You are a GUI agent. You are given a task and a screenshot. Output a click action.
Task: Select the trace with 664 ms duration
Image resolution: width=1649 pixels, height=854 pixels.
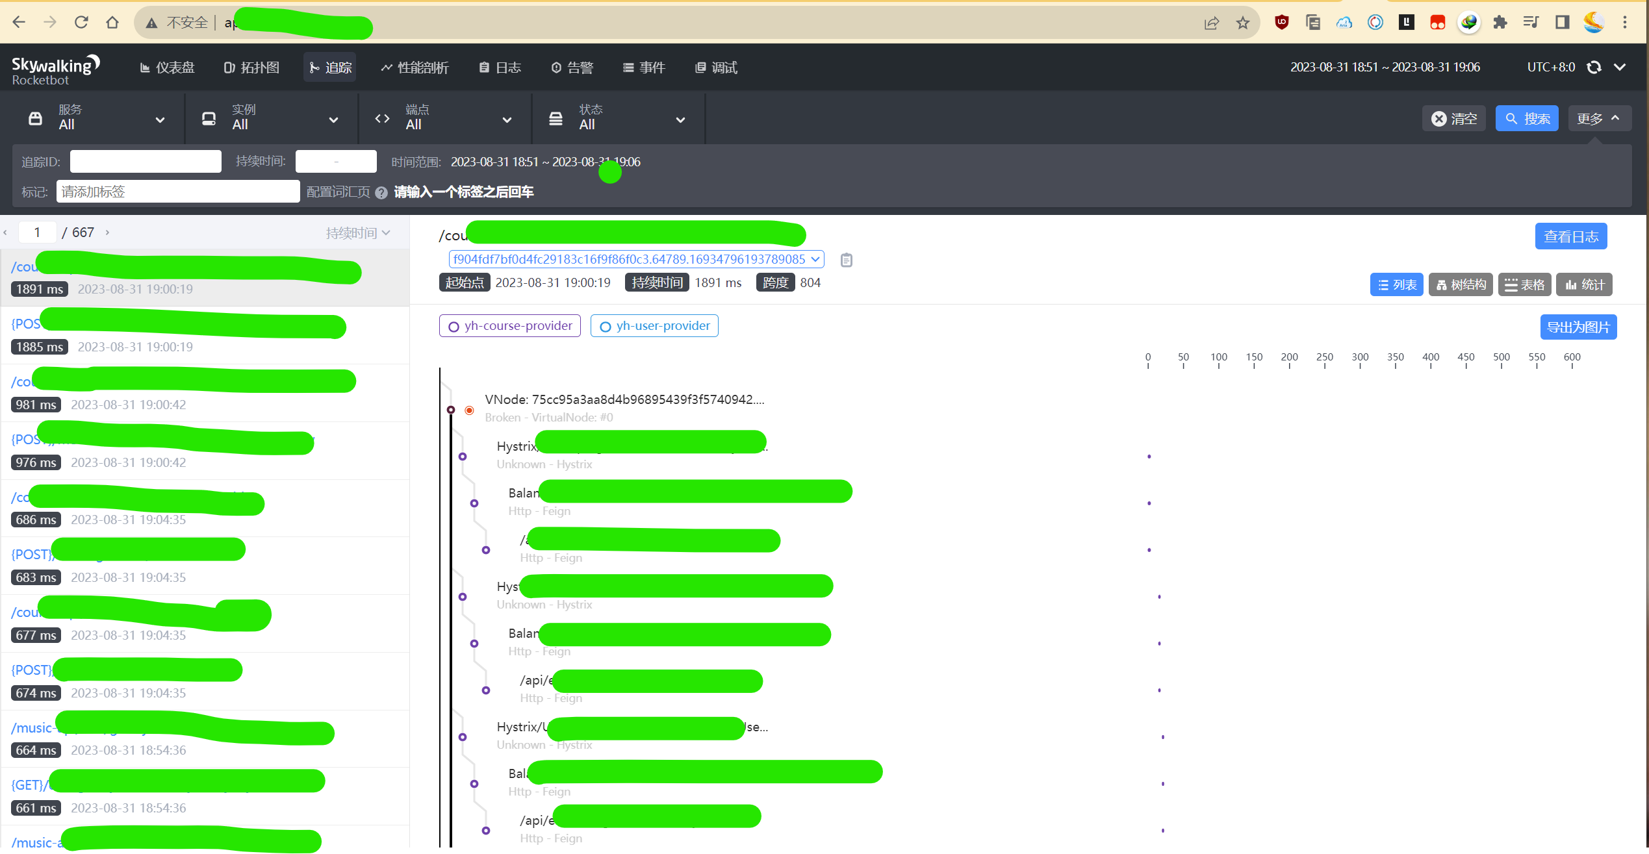tap(205, 739)
